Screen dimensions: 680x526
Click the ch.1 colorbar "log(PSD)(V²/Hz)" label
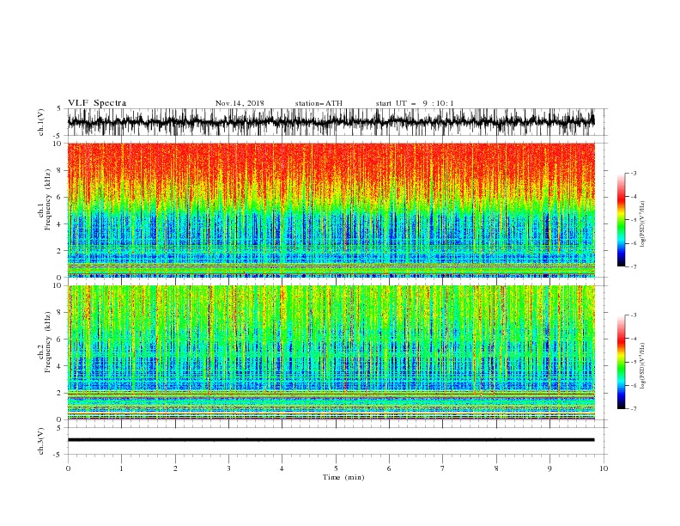click(643, 224)
